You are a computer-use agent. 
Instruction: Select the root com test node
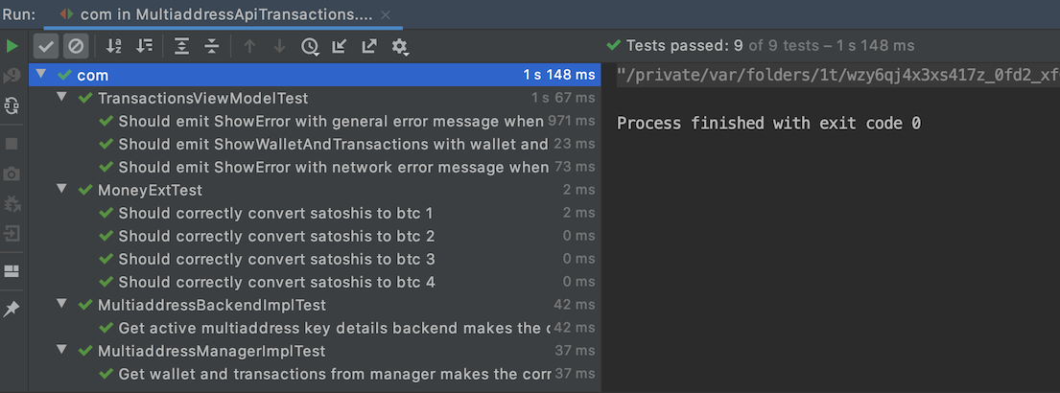(x=92, y=75)
